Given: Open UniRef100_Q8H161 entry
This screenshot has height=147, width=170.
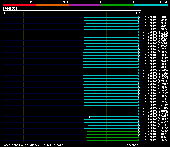Looking at the screenshot, I should pyautogui.click(x=156, y=111).
